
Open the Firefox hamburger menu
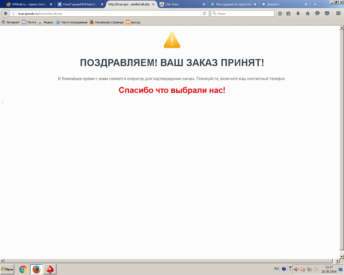click(x=338, y=13)
